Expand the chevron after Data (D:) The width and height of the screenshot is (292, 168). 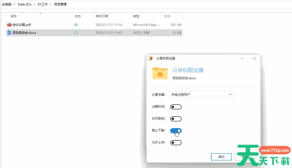pyautogui.click(x=34, y=4)
